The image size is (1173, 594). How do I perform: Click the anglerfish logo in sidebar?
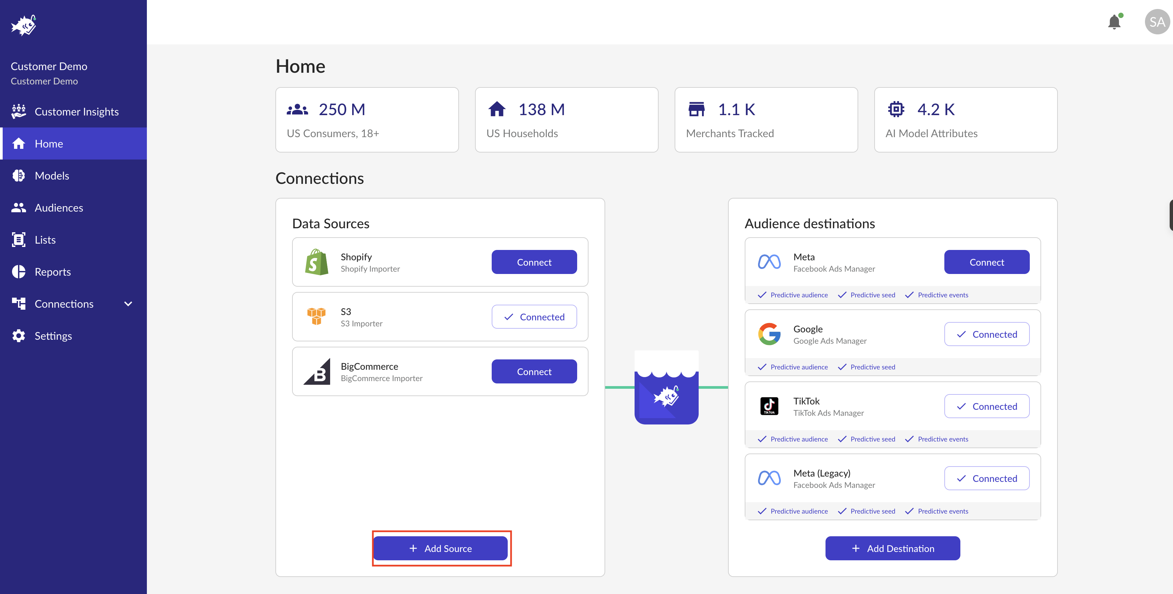24,25
